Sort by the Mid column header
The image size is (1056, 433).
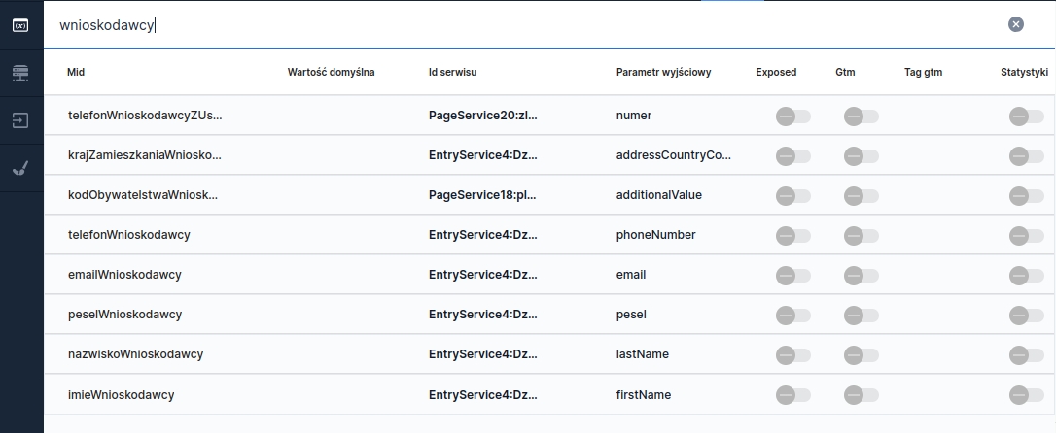(x=76, y=72)
